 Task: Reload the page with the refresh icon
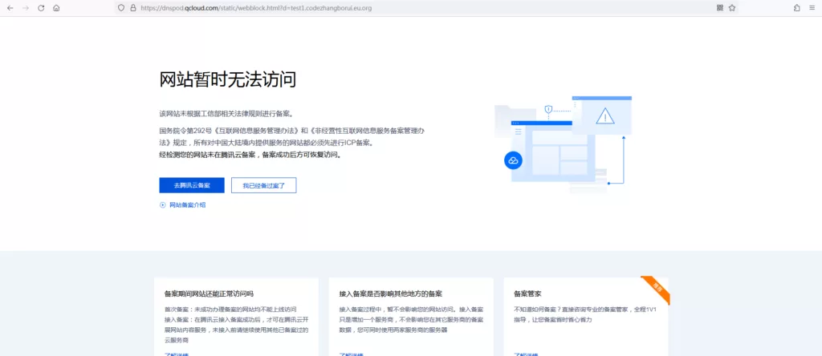click(40, 7)
